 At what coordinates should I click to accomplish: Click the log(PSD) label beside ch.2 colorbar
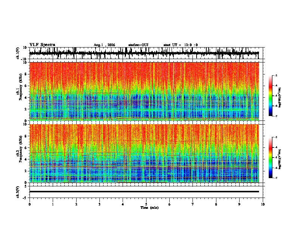click(280, 159)
